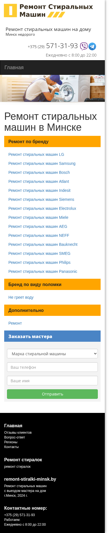Click the repairman banner image

[52, 88]
